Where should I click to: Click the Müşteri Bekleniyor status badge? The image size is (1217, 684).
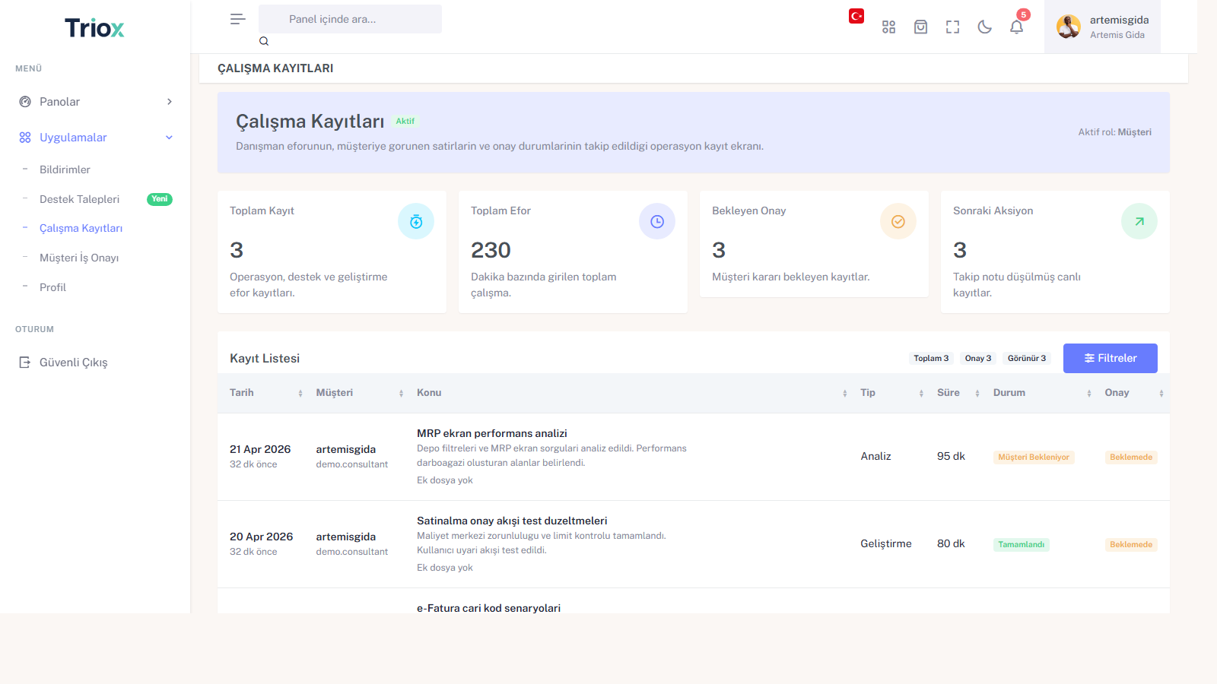(x=1034, y=457)
